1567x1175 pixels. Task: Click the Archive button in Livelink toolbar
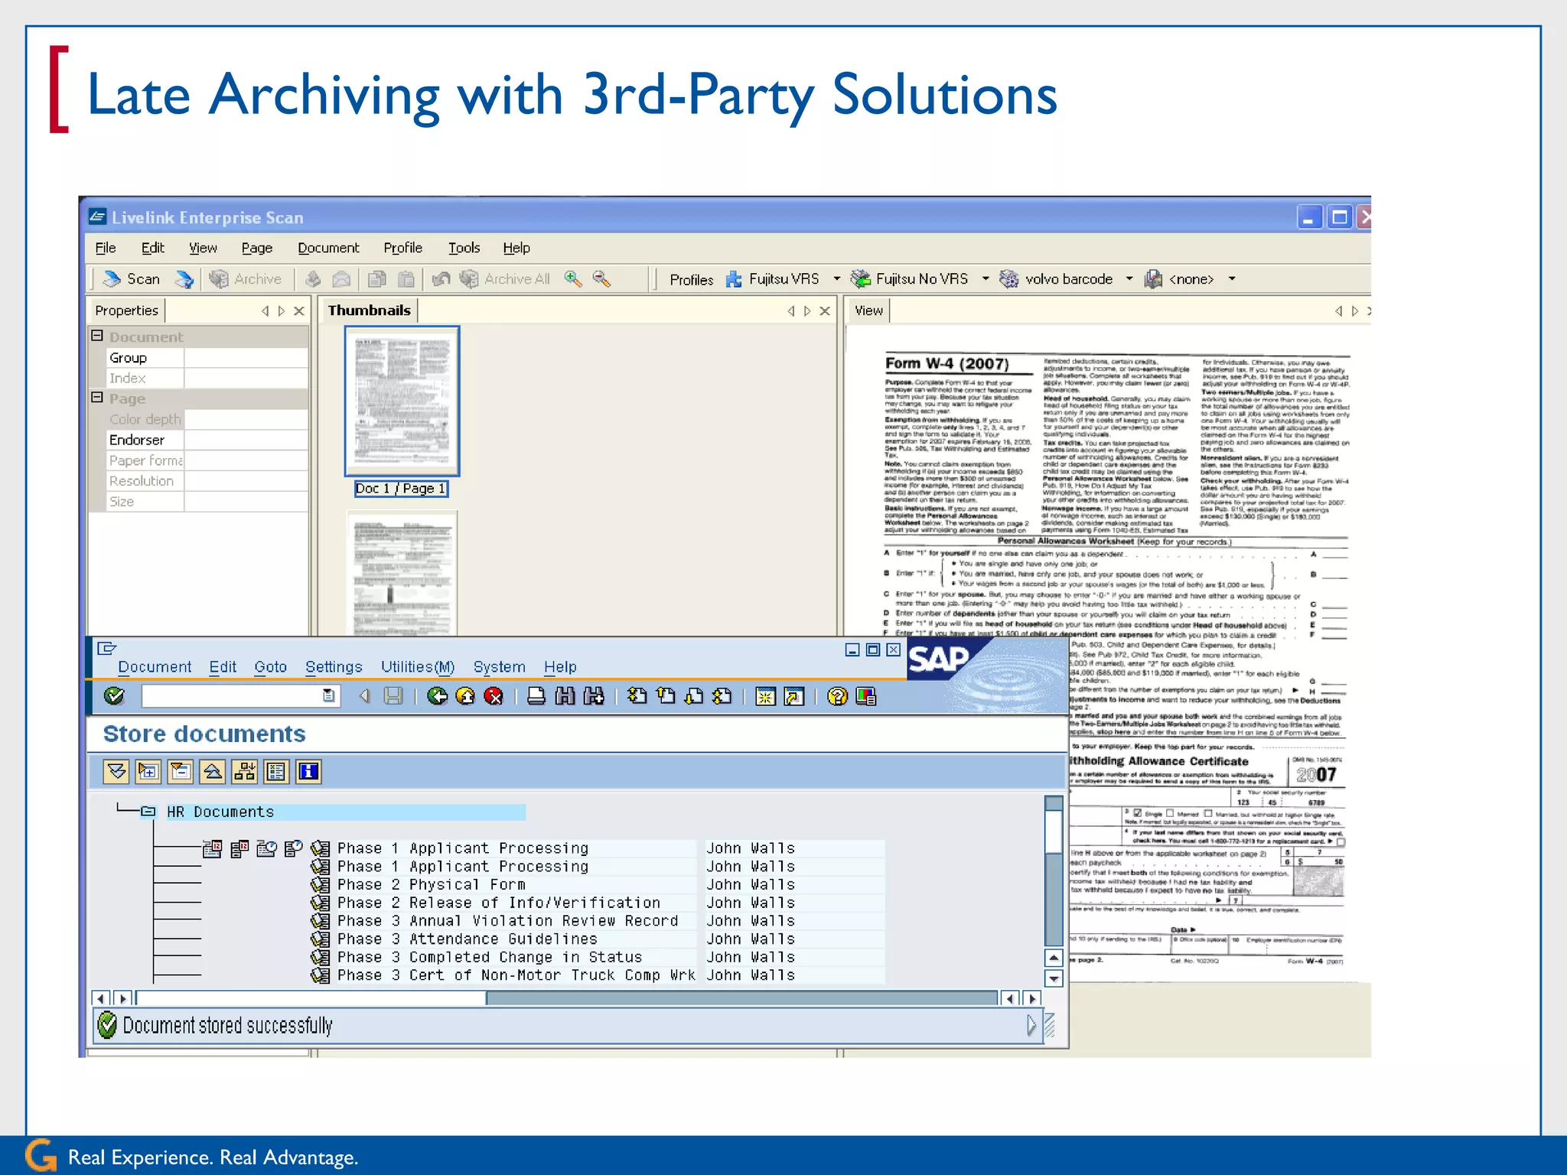coord(246,279)
